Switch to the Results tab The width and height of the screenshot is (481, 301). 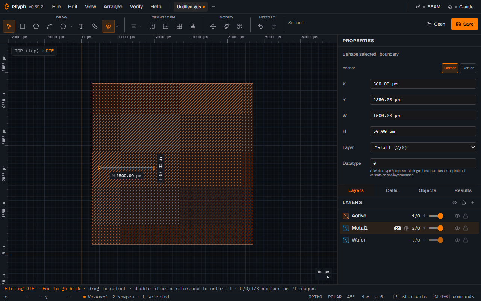[463, 190]
